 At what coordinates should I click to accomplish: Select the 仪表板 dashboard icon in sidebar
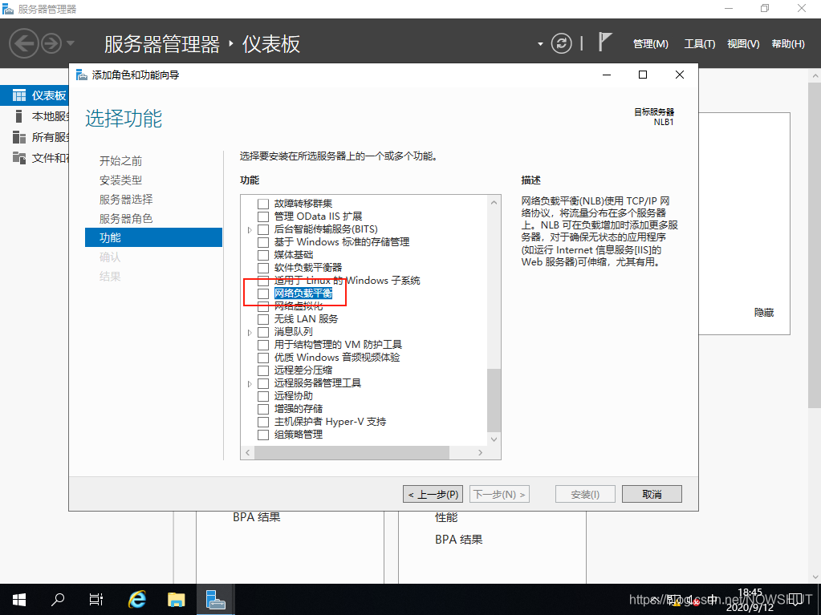coord(19,96)
